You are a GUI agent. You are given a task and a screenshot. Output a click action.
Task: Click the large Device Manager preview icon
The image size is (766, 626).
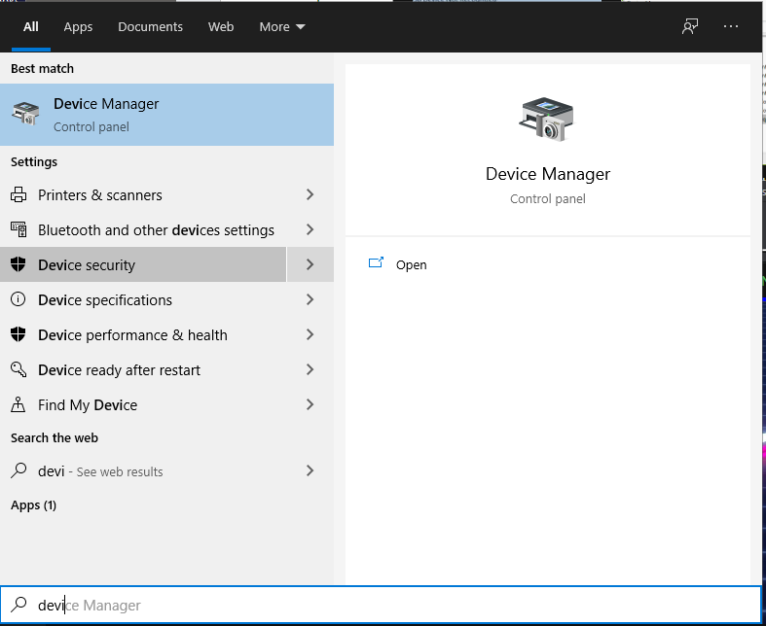547,120
